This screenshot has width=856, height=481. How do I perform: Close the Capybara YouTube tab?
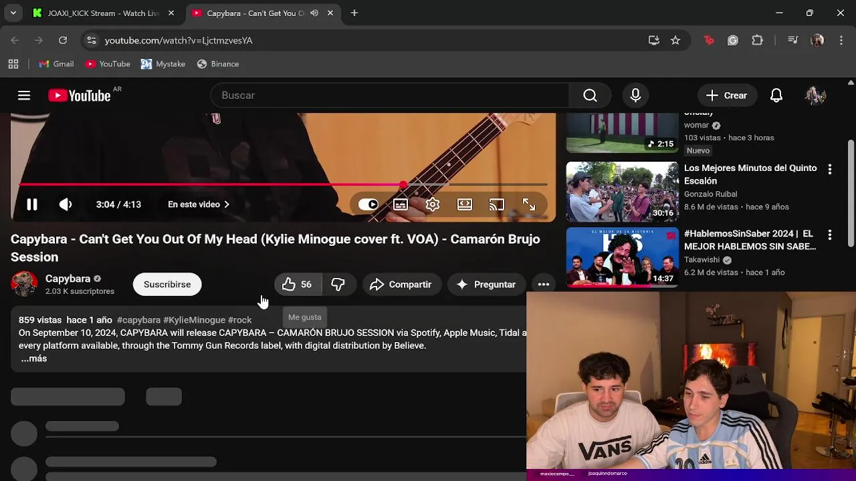[330, 13]
